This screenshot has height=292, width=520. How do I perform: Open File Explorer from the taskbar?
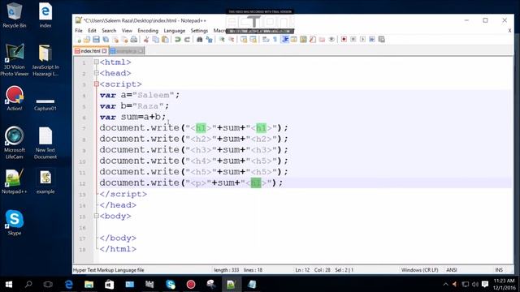click(89, 285)
